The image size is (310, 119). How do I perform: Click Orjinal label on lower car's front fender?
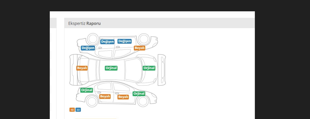(x=139, y=94)
